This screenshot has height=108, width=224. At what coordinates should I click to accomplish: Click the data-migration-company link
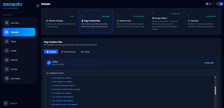(x=62, y=78)
